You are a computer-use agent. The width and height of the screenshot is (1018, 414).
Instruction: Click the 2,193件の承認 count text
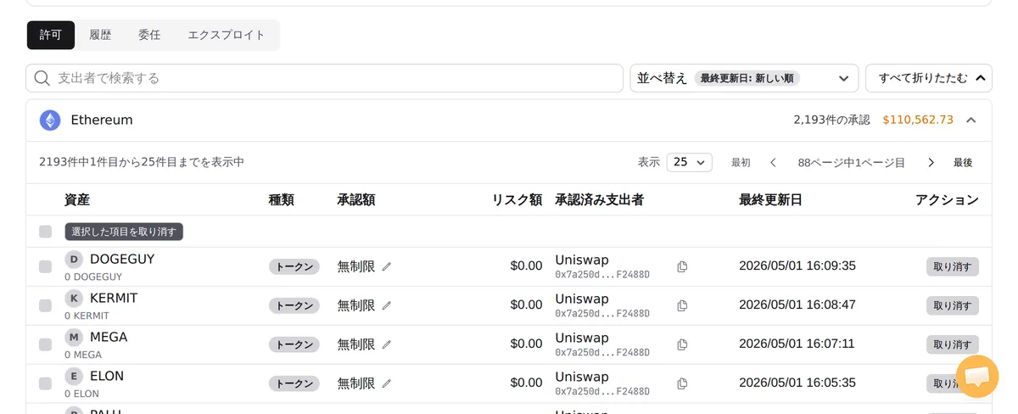point(831,120)
